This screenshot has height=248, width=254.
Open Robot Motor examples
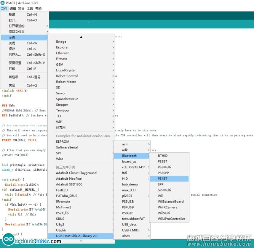pyautogui.click(x=81, y=82)
